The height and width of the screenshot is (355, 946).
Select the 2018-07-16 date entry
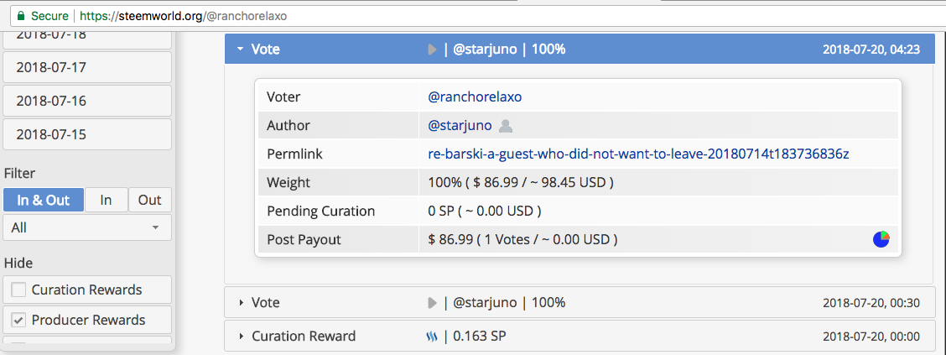pyautogui.click(x=87, y=101)
